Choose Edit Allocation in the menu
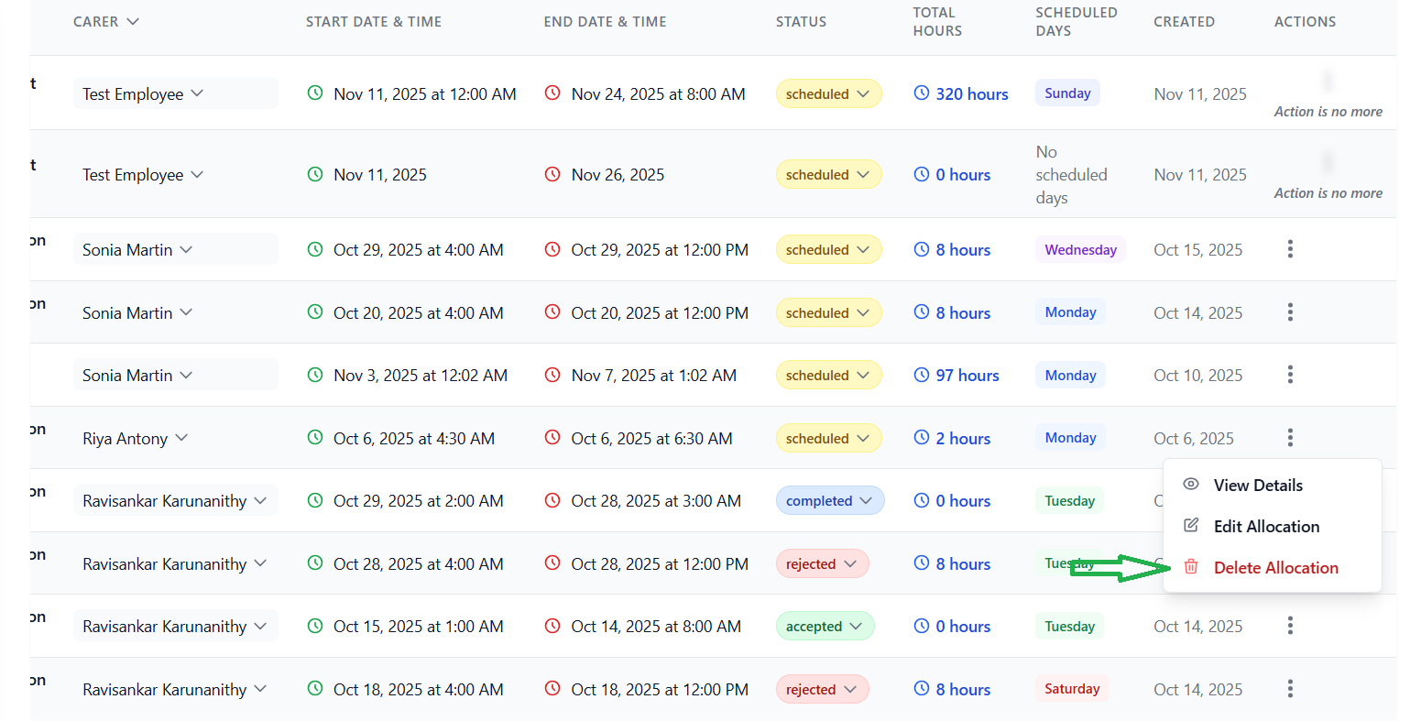The image size is (1410, 721). click(x=1266, y=527)
